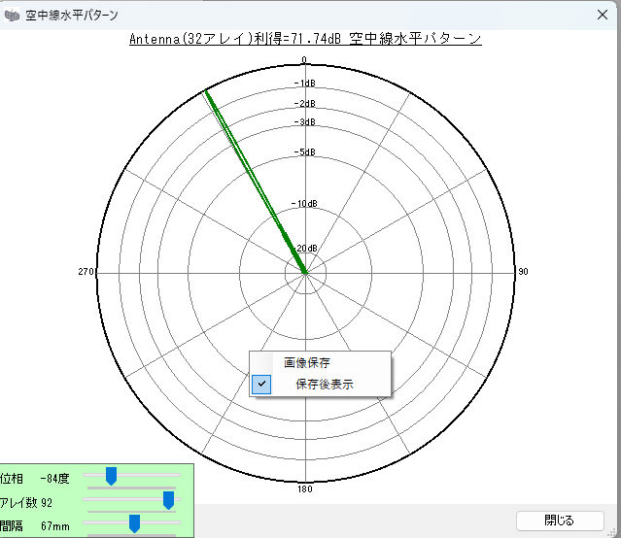Close the 空中線水平パターン window with X
Viewport: 621px width, 538px height.
[x=603, y=17]
